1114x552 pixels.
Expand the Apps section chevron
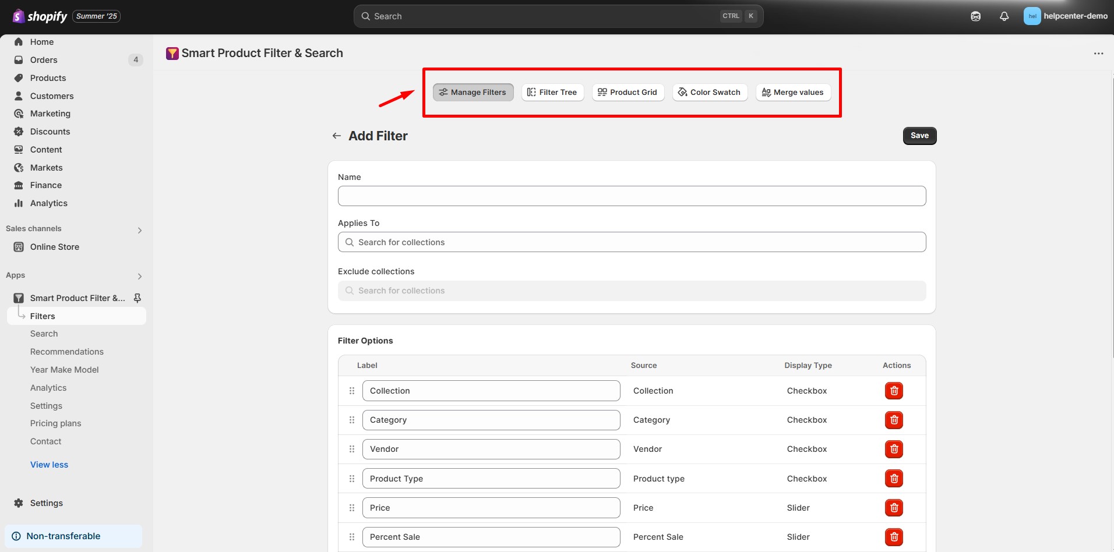(139, 277)
